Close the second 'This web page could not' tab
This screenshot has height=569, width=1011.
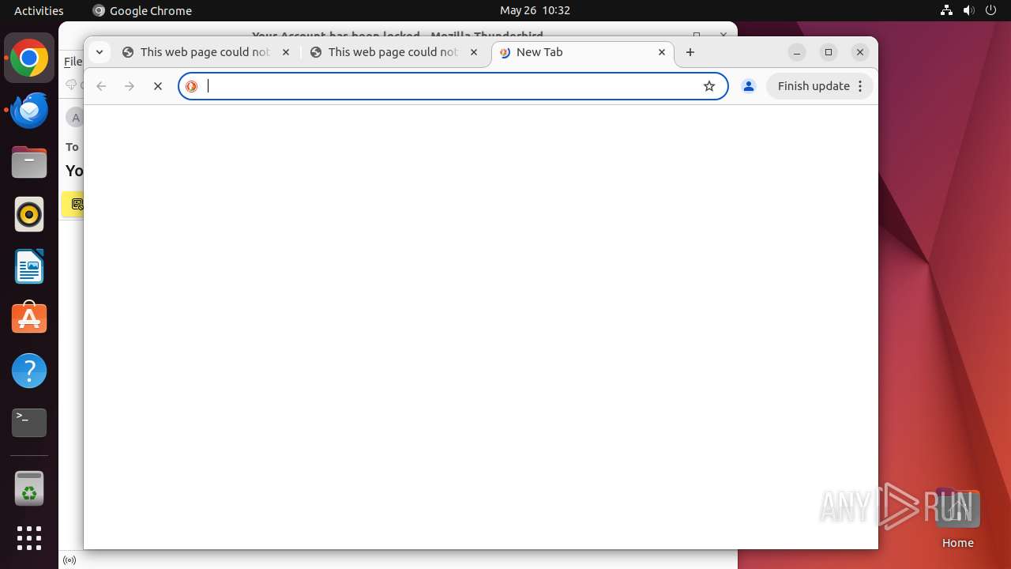coord(474,52)
